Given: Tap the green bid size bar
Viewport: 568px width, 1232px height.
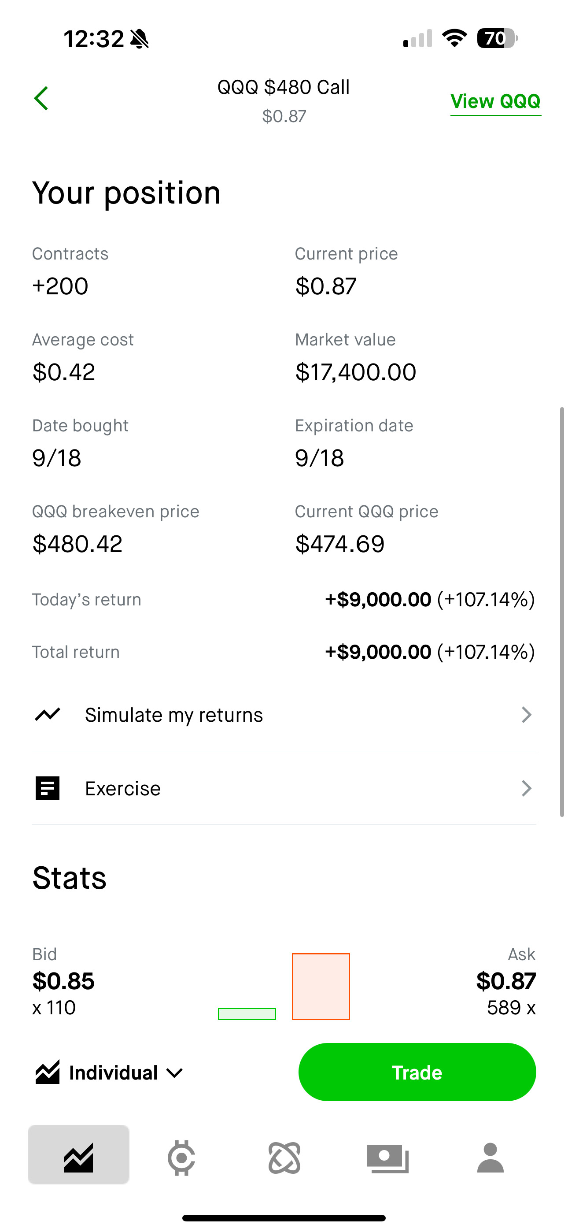Looking at the screenshot, I should 247,1013.
